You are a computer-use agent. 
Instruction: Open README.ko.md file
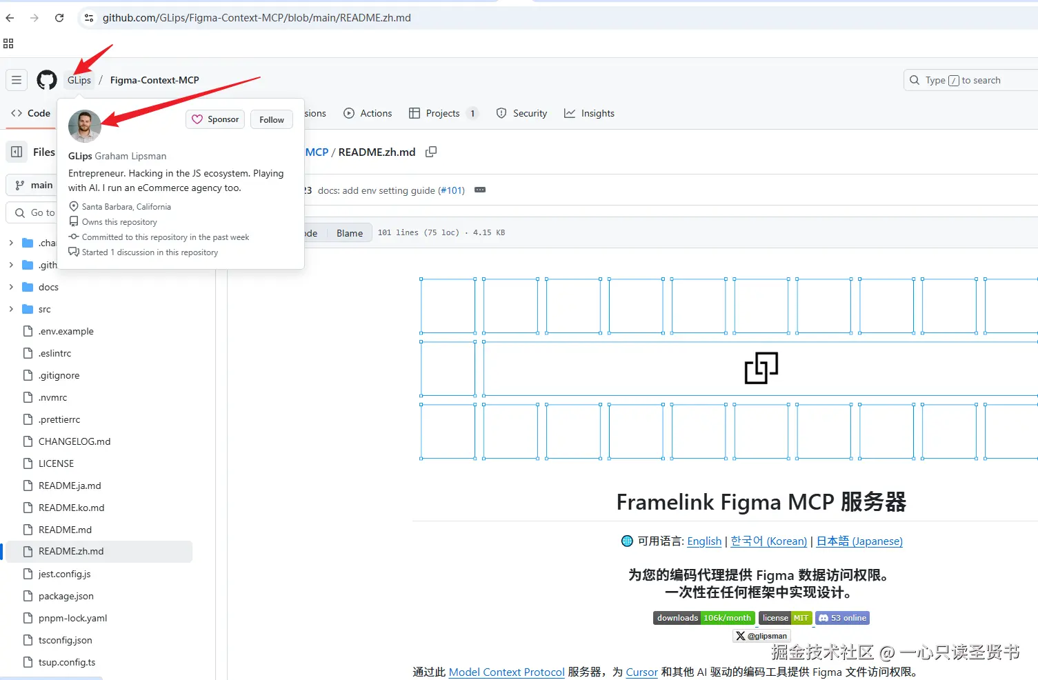(71, 508)
